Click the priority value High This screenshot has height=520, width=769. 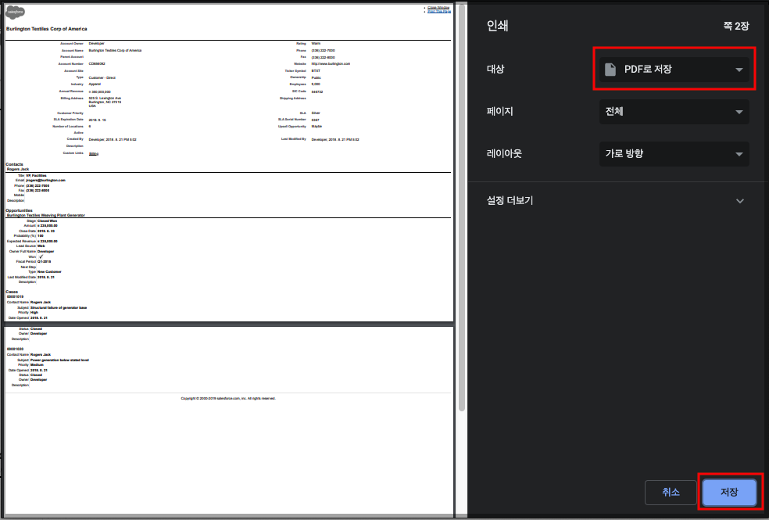pyautogui.click(x=34, y=313)
